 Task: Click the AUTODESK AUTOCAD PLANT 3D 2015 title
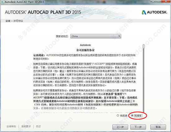click(x=43, y=12)
